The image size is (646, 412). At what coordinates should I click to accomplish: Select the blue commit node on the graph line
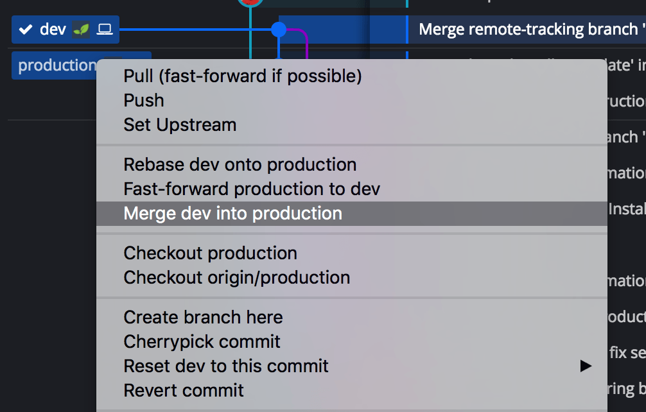[277, 29]
